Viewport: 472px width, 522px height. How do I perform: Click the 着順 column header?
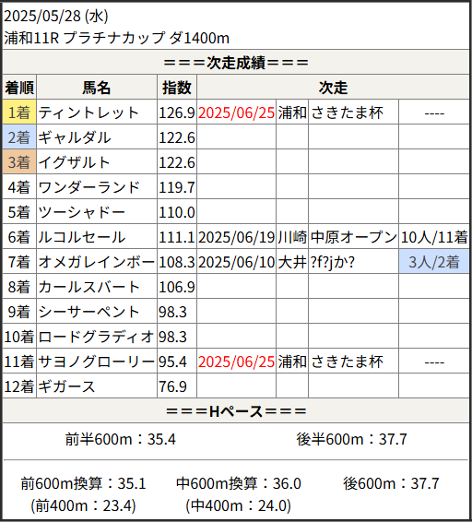click(x=19, y=88)
